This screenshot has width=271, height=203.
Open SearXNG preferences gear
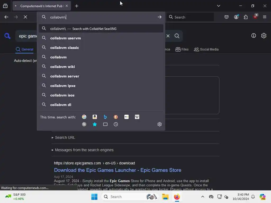(x=264, y=36)
